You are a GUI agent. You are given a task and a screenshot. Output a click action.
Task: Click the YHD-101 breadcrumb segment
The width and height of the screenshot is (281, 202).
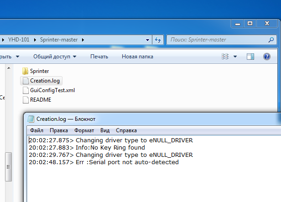(x=19, y=40)
